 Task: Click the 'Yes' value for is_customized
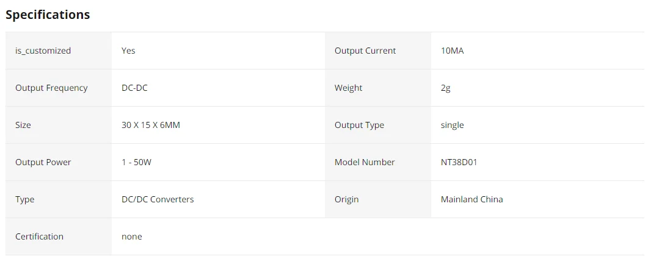[128, 51]
